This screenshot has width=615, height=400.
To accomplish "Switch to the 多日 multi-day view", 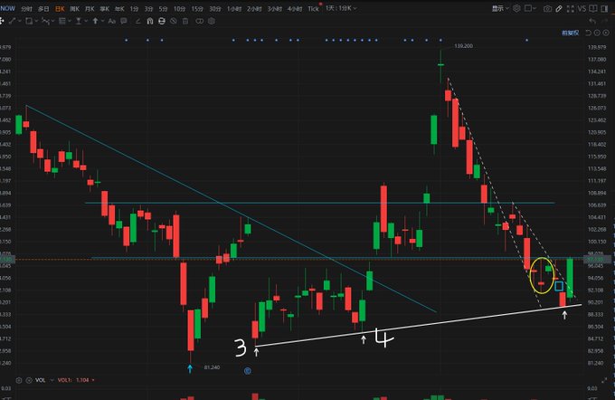I will point(43,9).
